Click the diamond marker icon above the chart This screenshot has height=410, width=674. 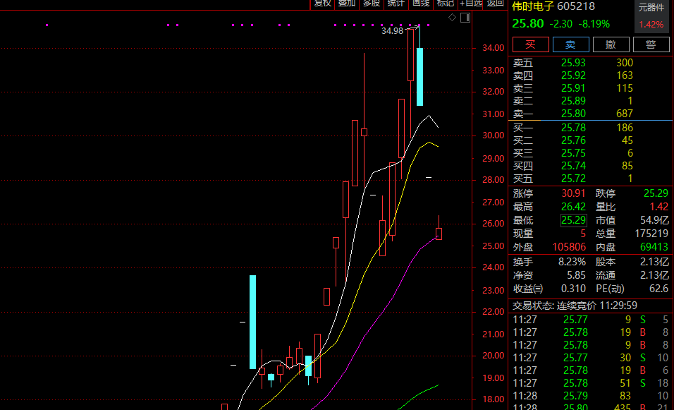452,17
